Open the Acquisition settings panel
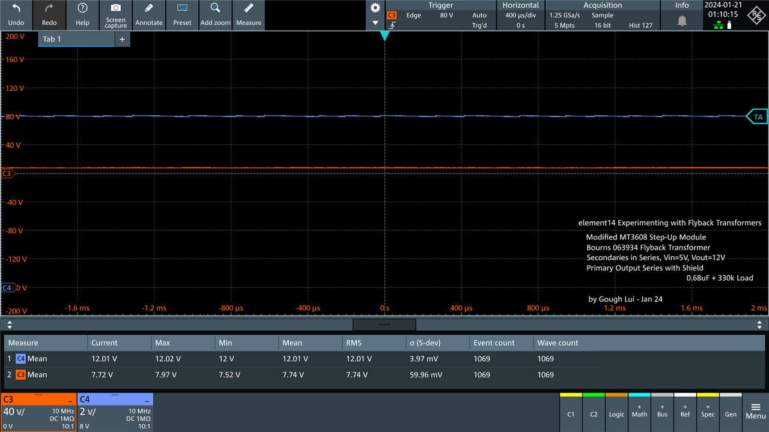This screenshot has width=769, height=432. (602, 15)
